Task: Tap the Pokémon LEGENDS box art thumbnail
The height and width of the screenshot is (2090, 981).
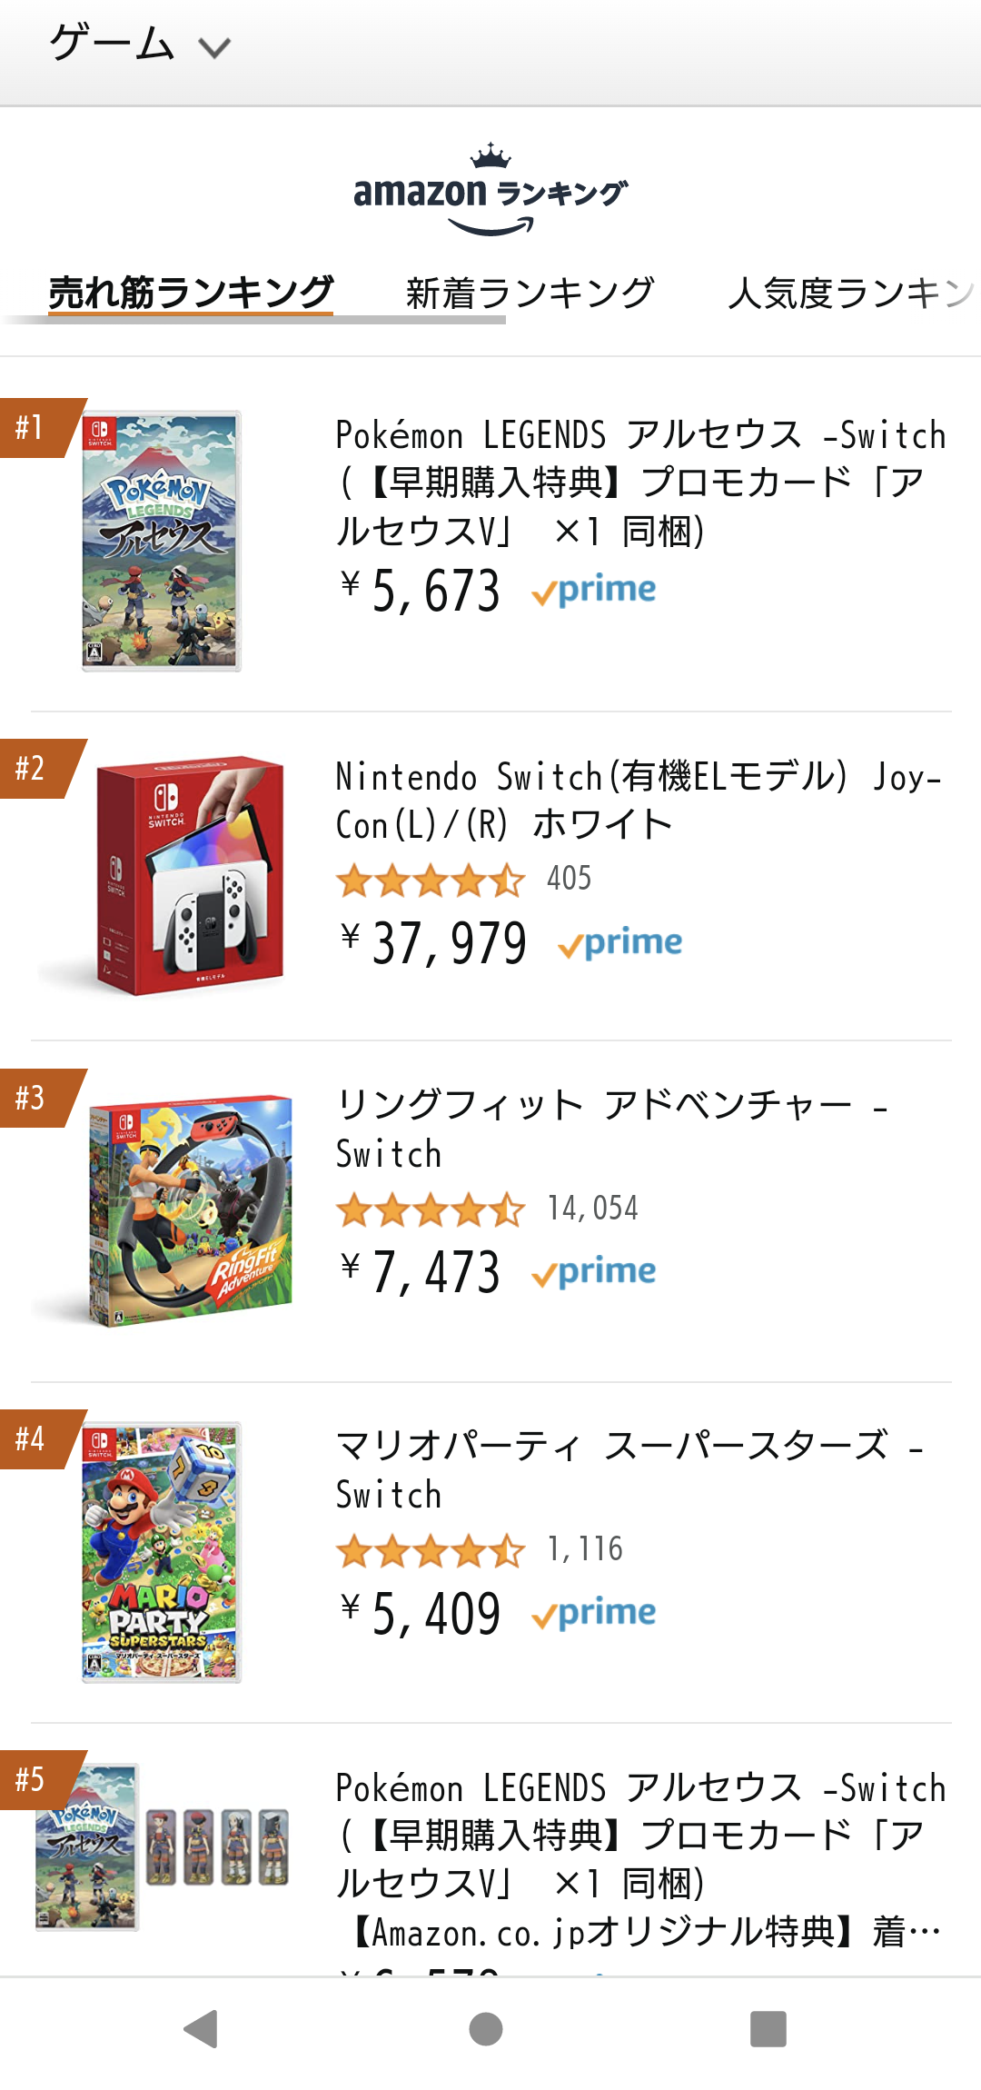Action: [162, 541]
